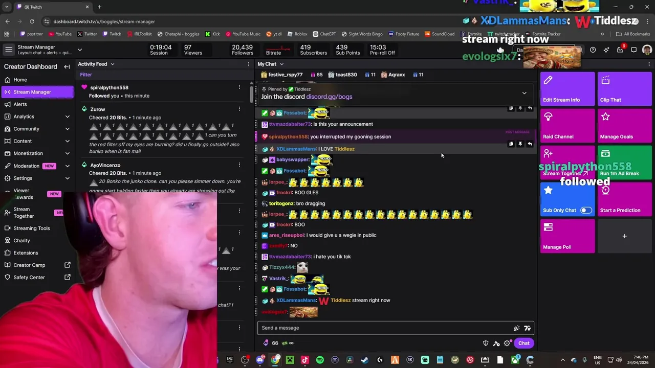Viewport: 655px width, 368px height.
Task: Expand the Settings sidebar section
Action: [x=67, y=178]
